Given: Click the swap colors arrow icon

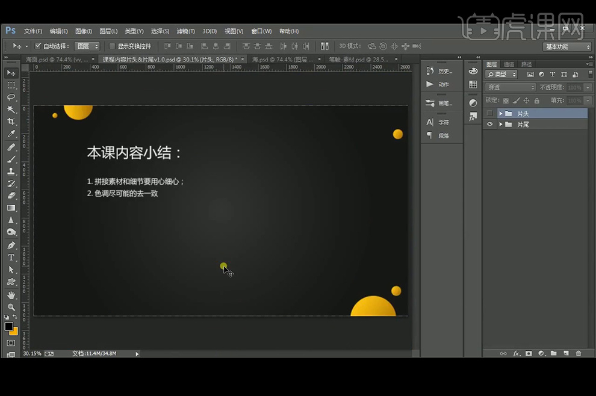Looking at the screenshot, I should coord(15,317).
